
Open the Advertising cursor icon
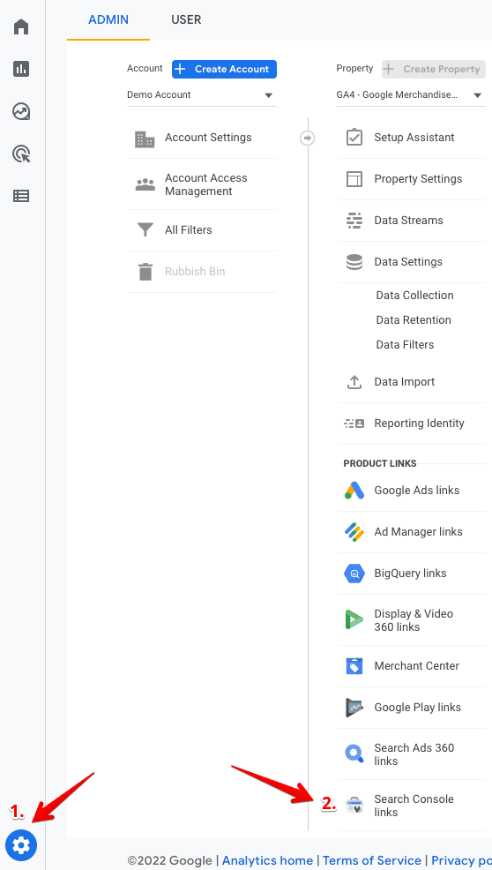[21, 154]
